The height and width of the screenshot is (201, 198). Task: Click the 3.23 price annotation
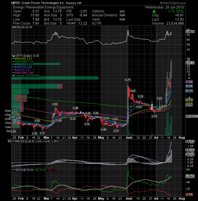coord(139,107)
